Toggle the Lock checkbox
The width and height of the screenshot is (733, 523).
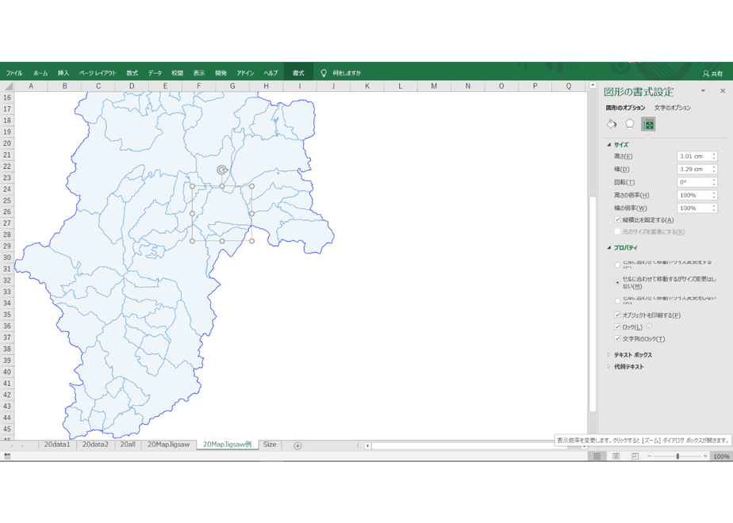point(617,326)
